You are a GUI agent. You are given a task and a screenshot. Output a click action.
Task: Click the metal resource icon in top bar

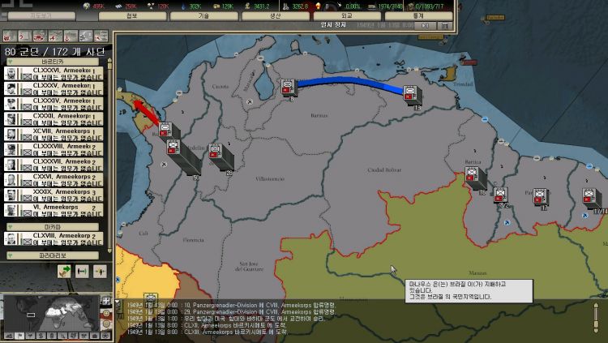118,6
